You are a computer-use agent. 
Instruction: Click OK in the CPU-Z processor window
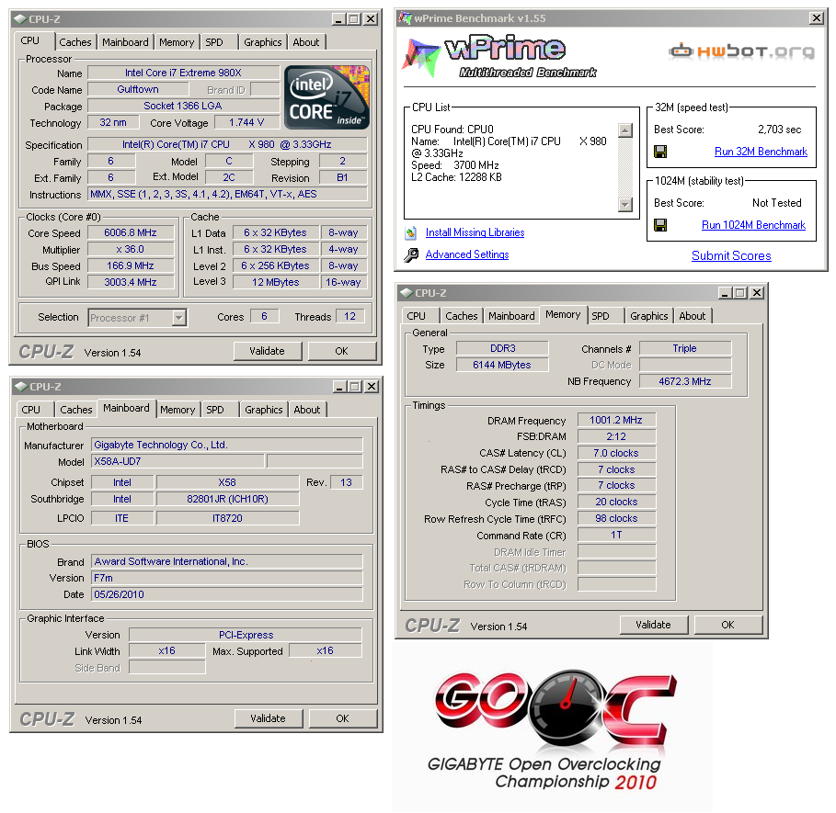[342, 351]
